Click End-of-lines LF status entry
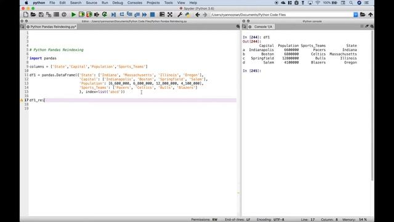Image resolution: width=394 pixels, height=222 pixels. (x=238, y=220)
